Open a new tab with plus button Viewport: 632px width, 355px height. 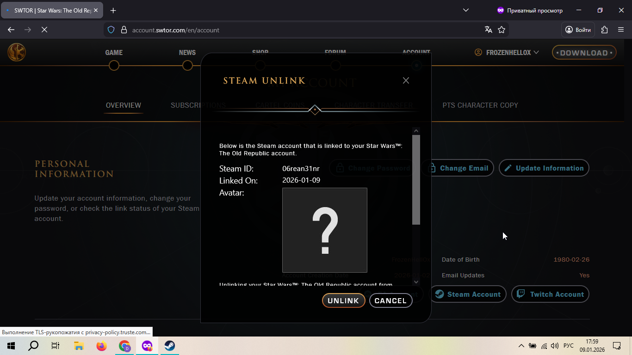tap(113, 10)
